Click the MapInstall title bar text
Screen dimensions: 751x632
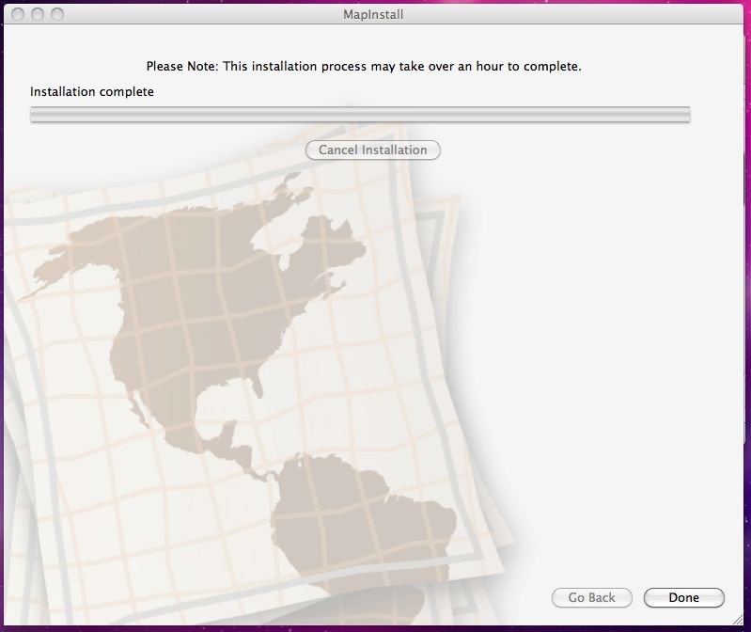[x=374, y=14]
